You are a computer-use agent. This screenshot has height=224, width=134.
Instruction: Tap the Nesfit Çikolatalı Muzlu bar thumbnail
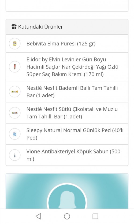[15, 113]
